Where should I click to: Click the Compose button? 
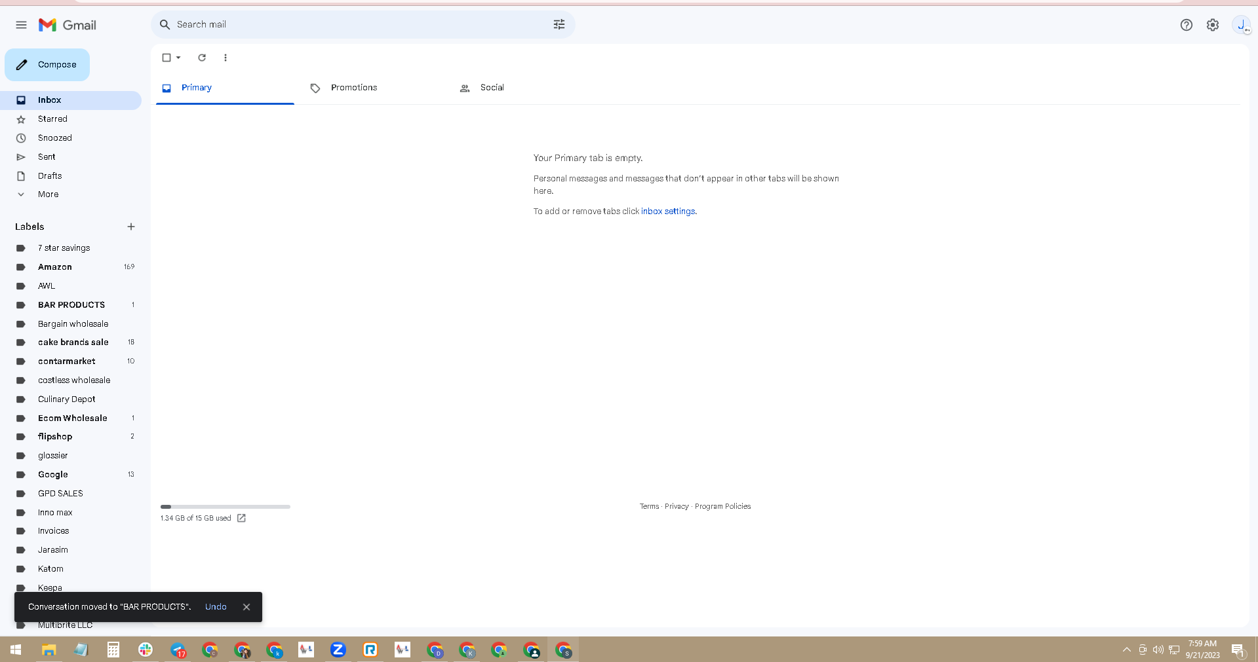coord(47,65)
